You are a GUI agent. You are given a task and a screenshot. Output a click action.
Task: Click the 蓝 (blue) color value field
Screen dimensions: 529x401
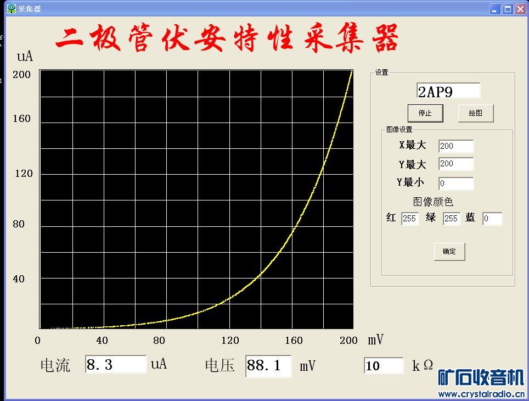click(492, 219)
